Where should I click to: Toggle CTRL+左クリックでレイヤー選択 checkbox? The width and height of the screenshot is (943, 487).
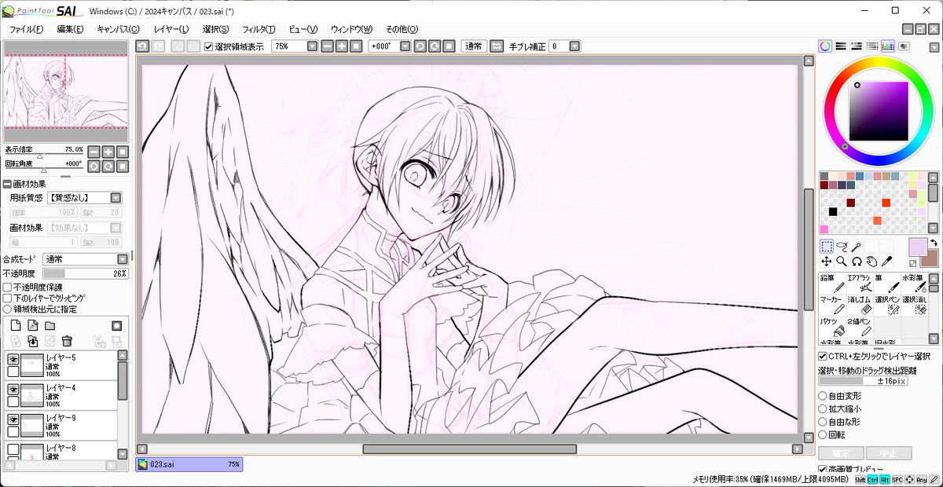[x=823, y=356]
